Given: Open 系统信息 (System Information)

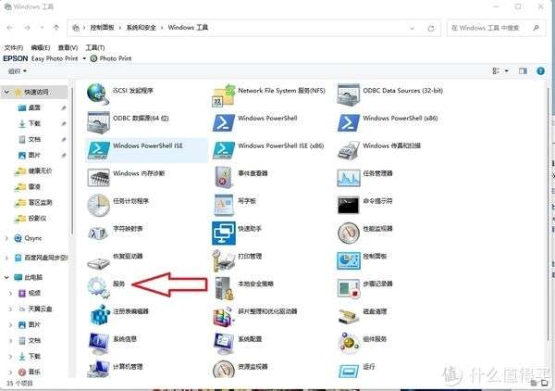Looking at the screenshot, I should point(113,343).
